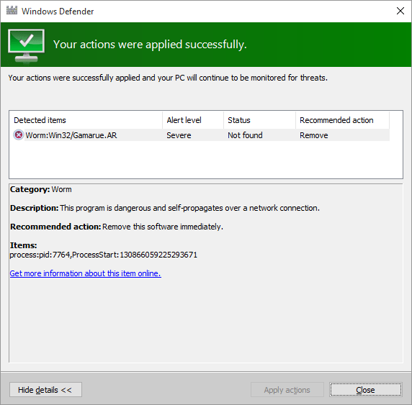Click the Description line about self-propagating program
Viewport: 412px width, 405px height.
165,208
